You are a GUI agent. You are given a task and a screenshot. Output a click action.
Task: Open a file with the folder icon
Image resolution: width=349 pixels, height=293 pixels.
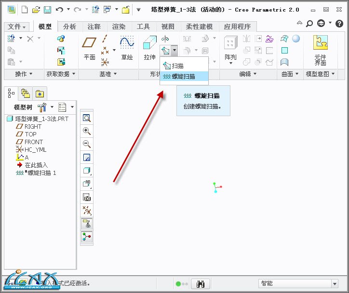[36, 10]
